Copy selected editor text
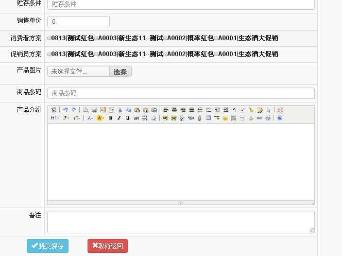Image resolution: width=342 pixels, height=256 pixels. [128, 110]
